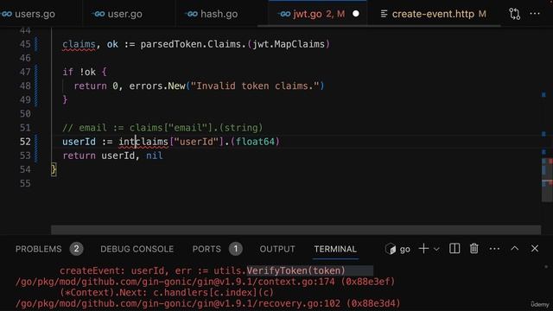This screenshot has height=311, width=553.
Task: Open terminal panel more actions
Action: [494, 249]
